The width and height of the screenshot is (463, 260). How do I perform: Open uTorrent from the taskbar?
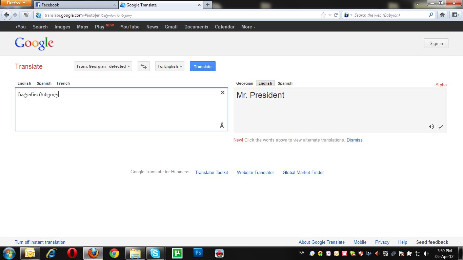point(177,253)
